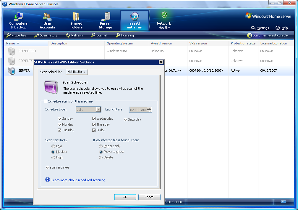Choose Delete for infected files
This screenshot has width=298, height=210.
[101, 158]
